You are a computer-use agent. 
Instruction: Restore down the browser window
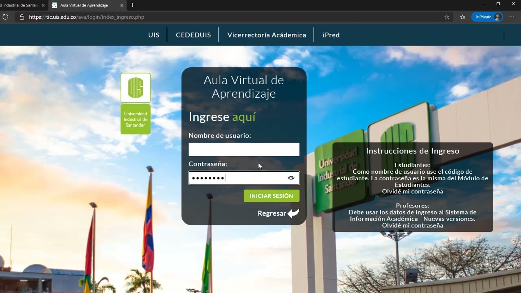[x=498, y=4]
